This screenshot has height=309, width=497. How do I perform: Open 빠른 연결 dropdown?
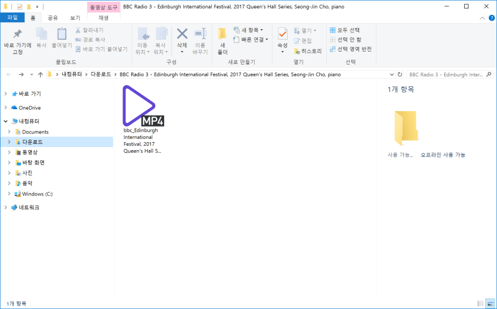251,40
